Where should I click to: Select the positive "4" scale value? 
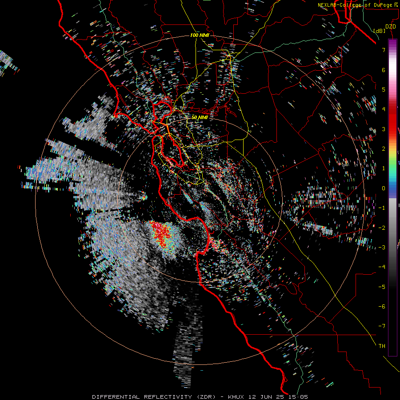click(x=384, y=109)
